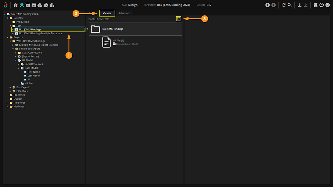Expand the Essentials project arrow
This screenshot has height=187, width=333.
pos(10,91)
